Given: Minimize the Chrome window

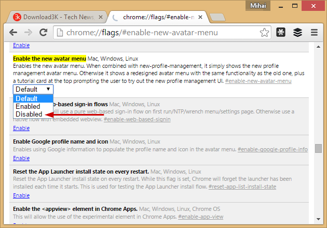Looking at the screenshot, I should tap(281, 6).
